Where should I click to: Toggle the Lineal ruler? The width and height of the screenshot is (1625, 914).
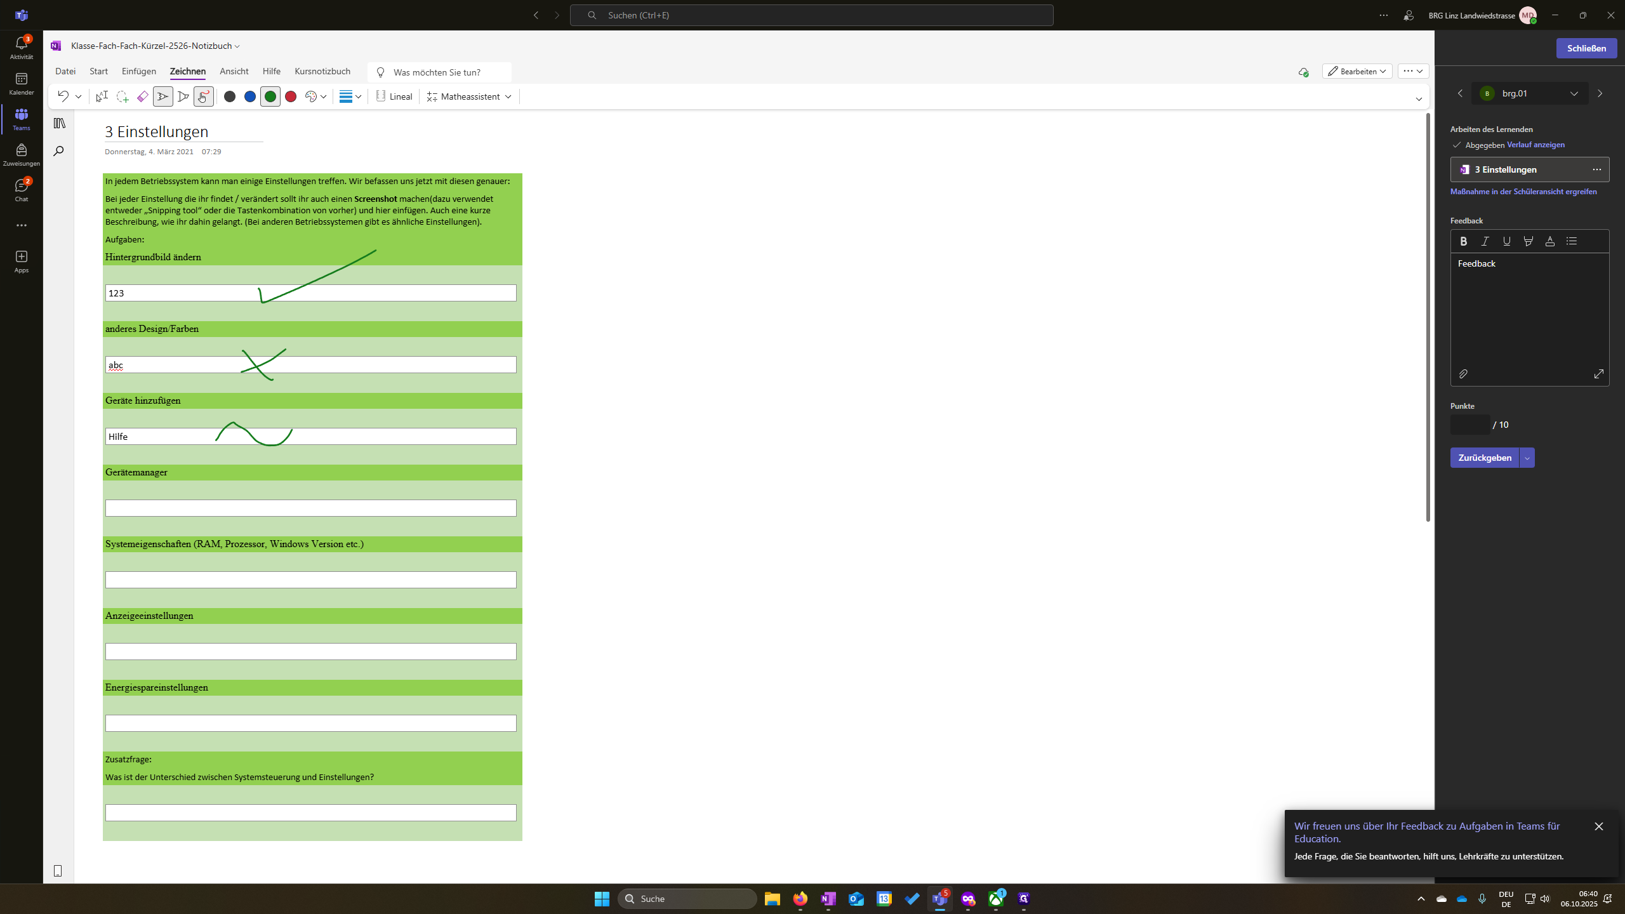(394, 96)
